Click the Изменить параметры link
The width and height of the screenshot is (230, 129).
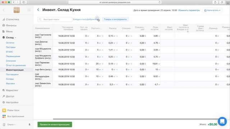(189, 10)
